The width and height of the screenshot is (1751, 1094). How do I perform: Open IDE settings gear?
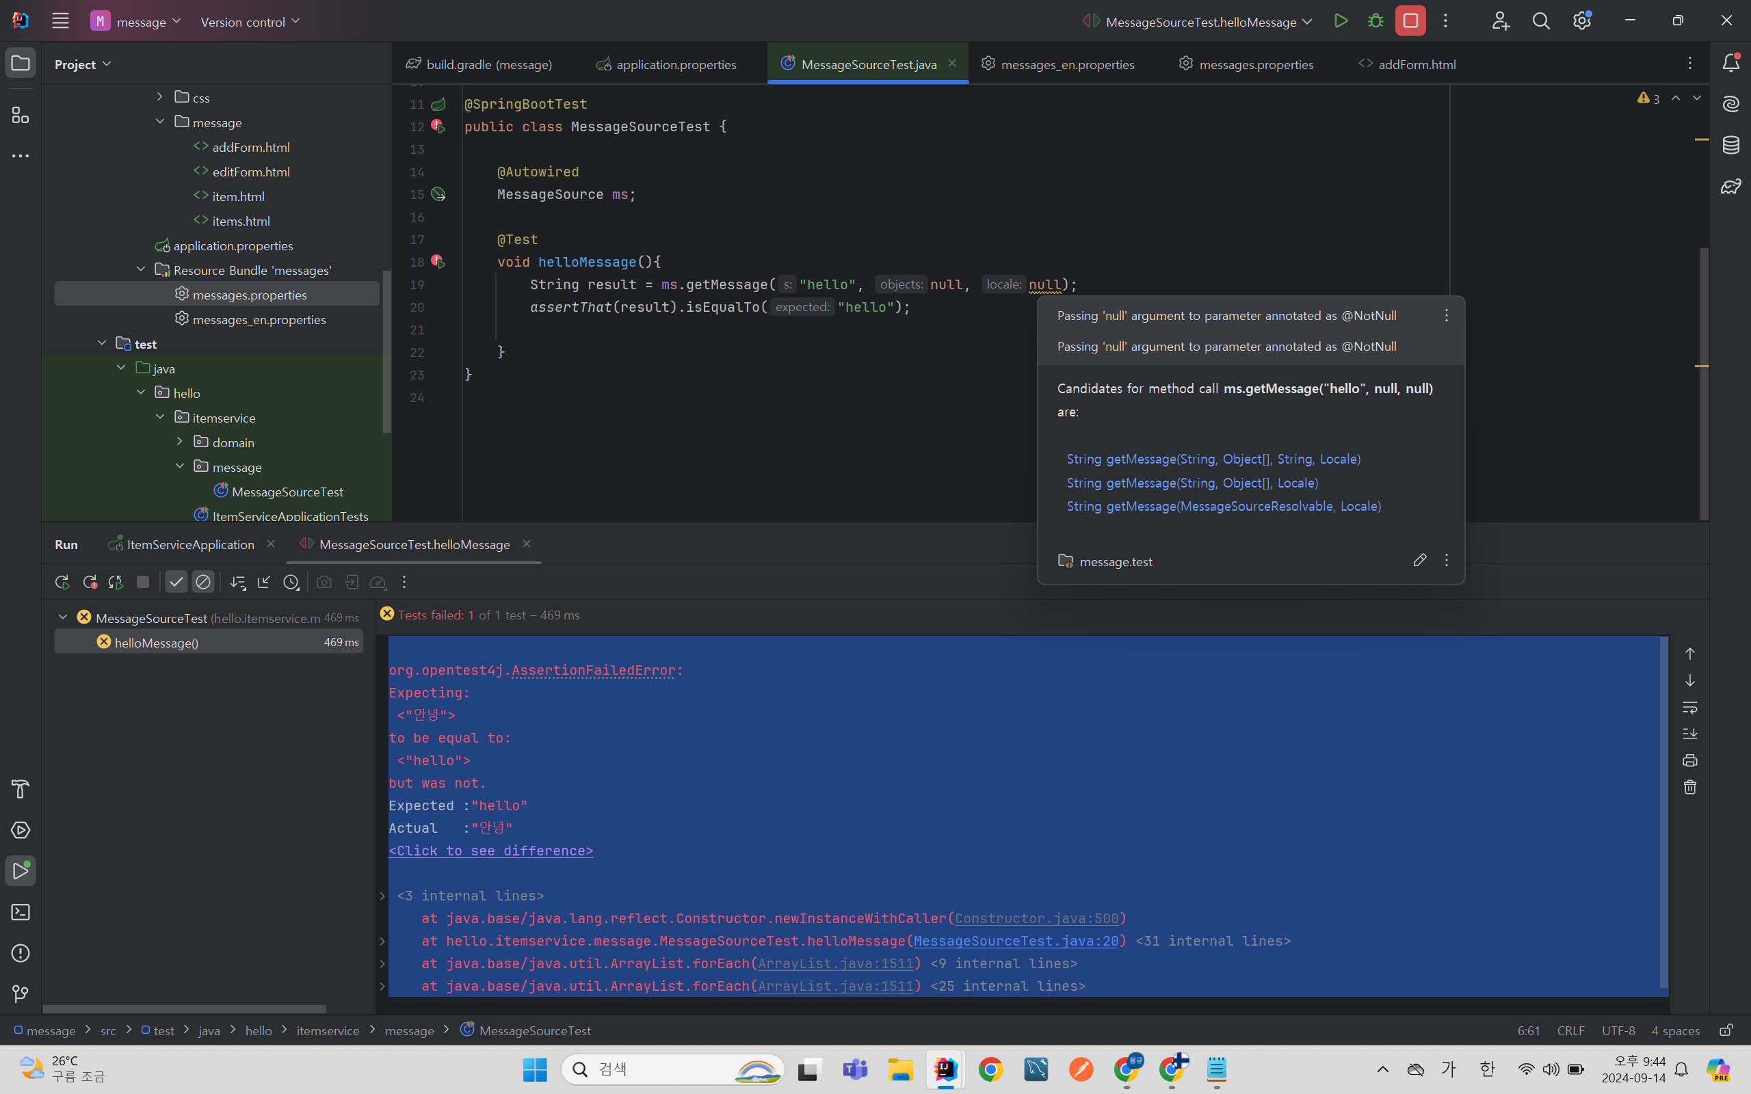1581,21
